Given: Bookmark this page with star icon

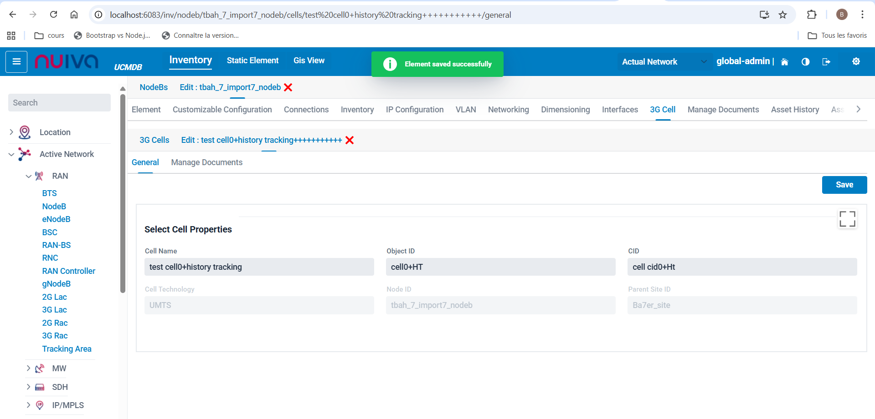Looking at the screenshot, I should coord(782,15).
